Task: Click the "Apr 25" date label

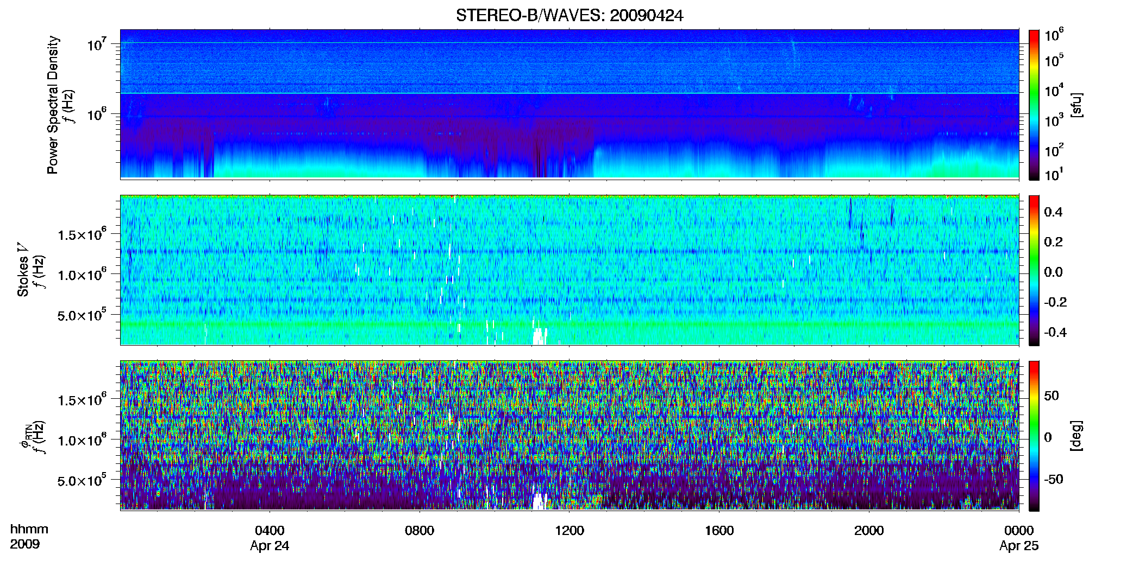Action: (1019, 546)
